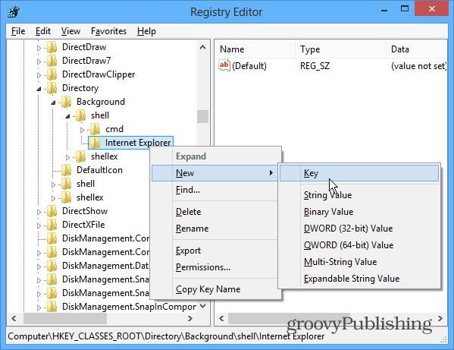
Task: Click values pane horizontal scroll left arrow
Action: pyautogui.click(x=221, y=318)
